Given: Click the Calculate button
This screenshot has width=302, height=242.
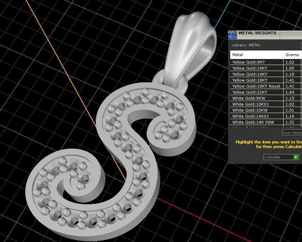Looking at the screenshot, I should point(281,157).
